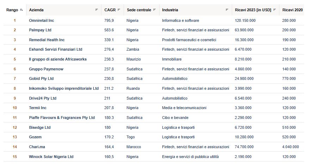Click the Ricavi 2020 column header

tap(292, 10)
